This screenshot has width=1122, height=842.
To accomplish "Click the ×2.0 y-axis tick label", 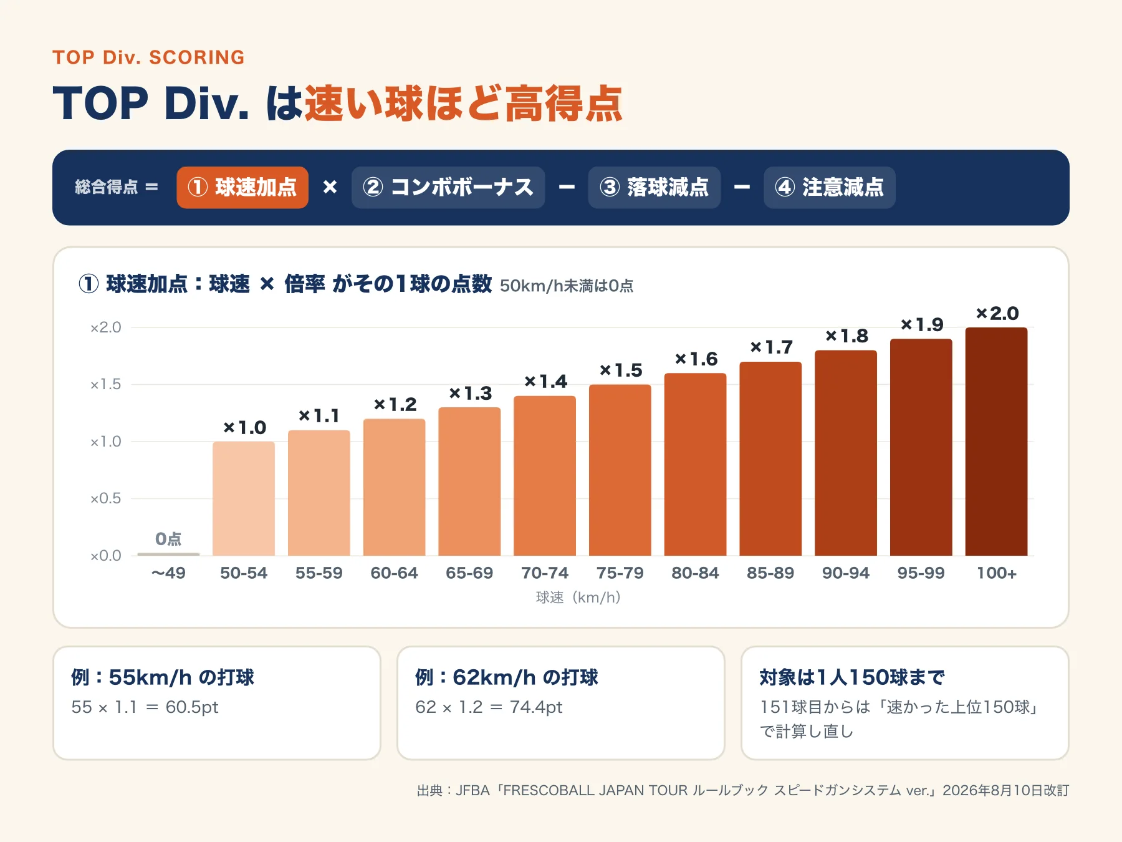I will pos(106,327).
